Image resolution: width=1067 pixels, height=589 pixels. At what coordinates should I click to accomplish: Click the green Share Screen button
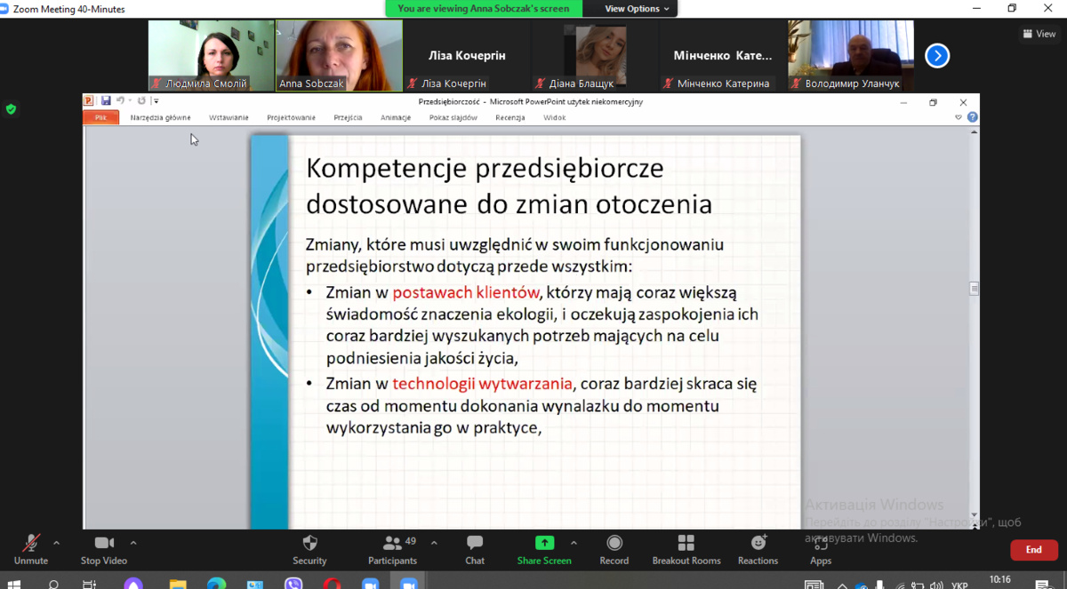[x=544, y=550]
